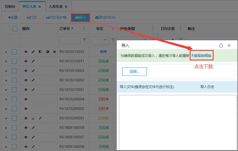Image resolution: width=238 pixels, height=151 pixels.
Task: Open the filter funnel for 订单号 column
Action: pyautogui.click(x=85, y=40)
